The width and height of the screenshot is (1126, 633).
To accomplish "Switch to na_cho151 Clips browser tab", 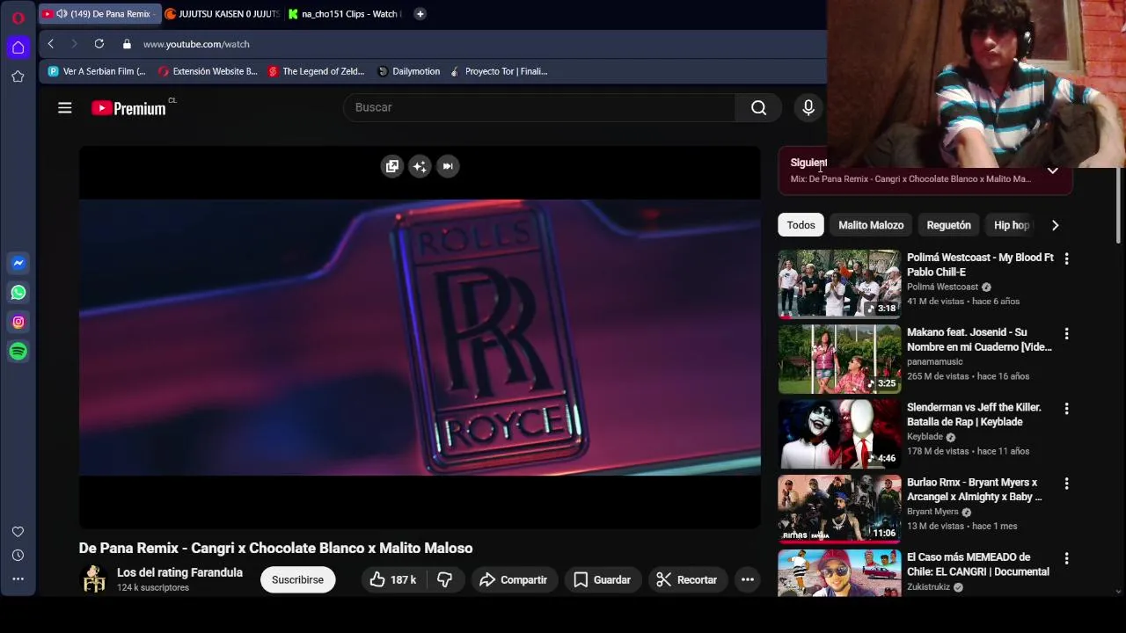I will 344,14.
